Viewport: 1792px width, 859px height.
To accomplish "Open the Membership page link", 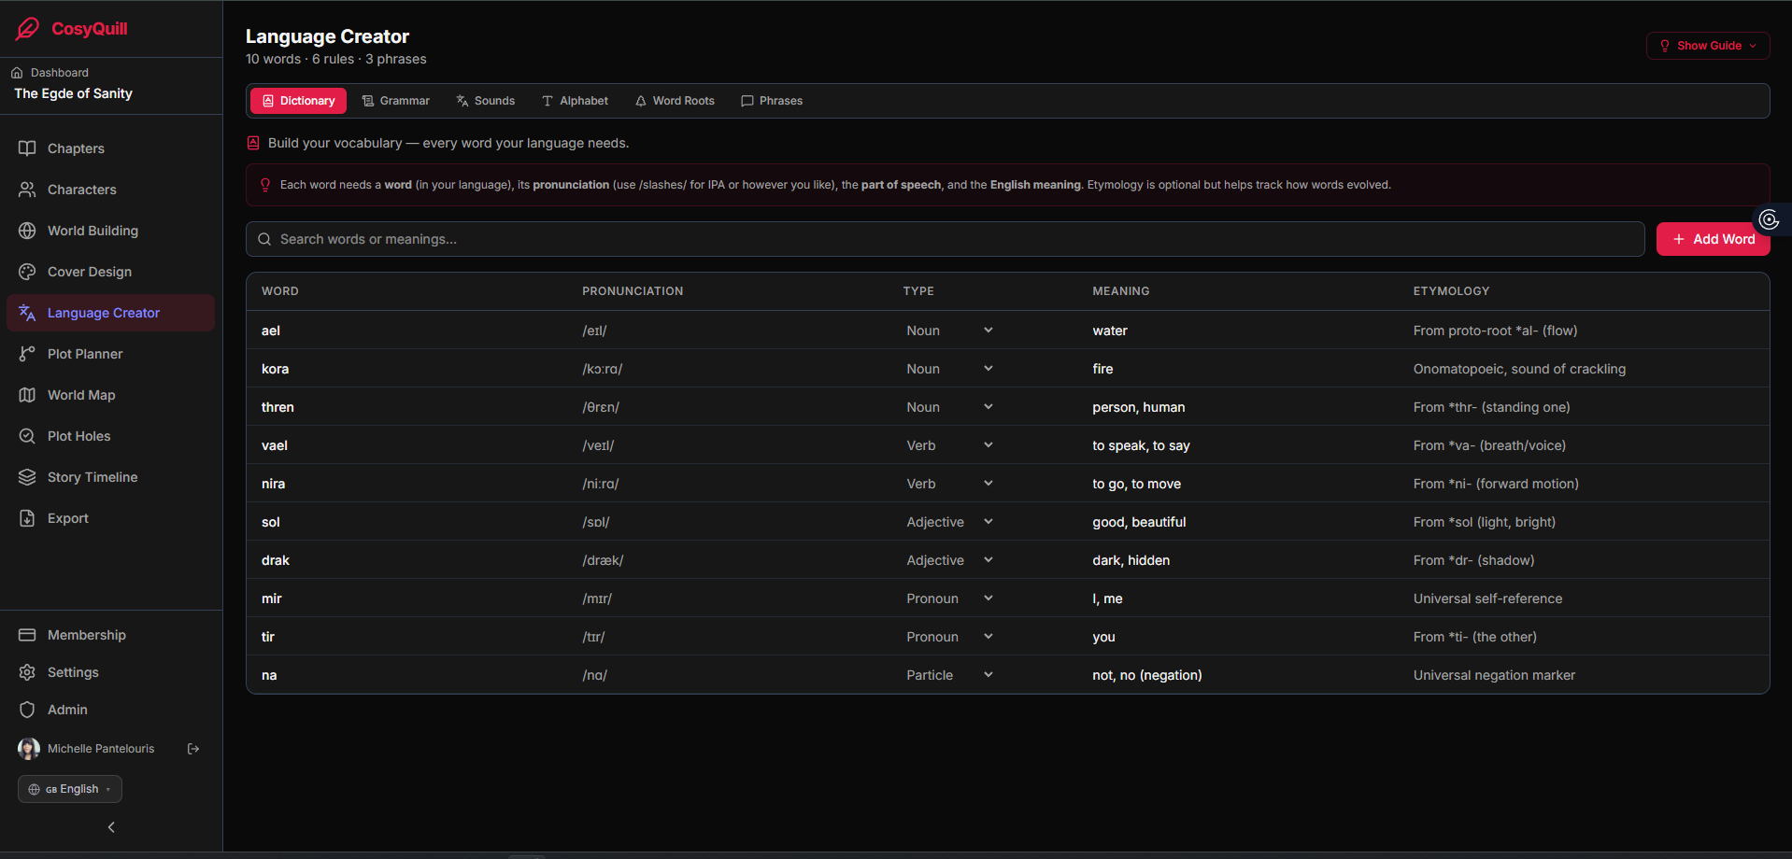I will [110, 635].
